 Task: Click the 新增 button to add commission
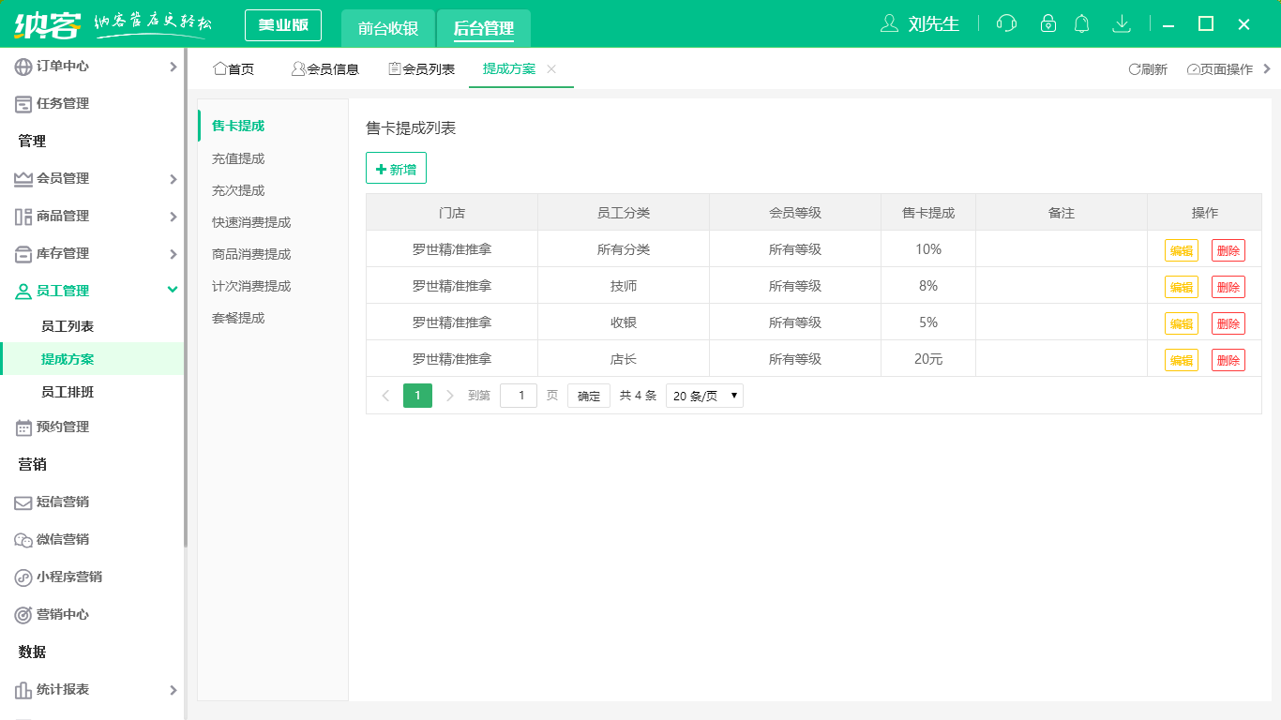coord(396,168)
